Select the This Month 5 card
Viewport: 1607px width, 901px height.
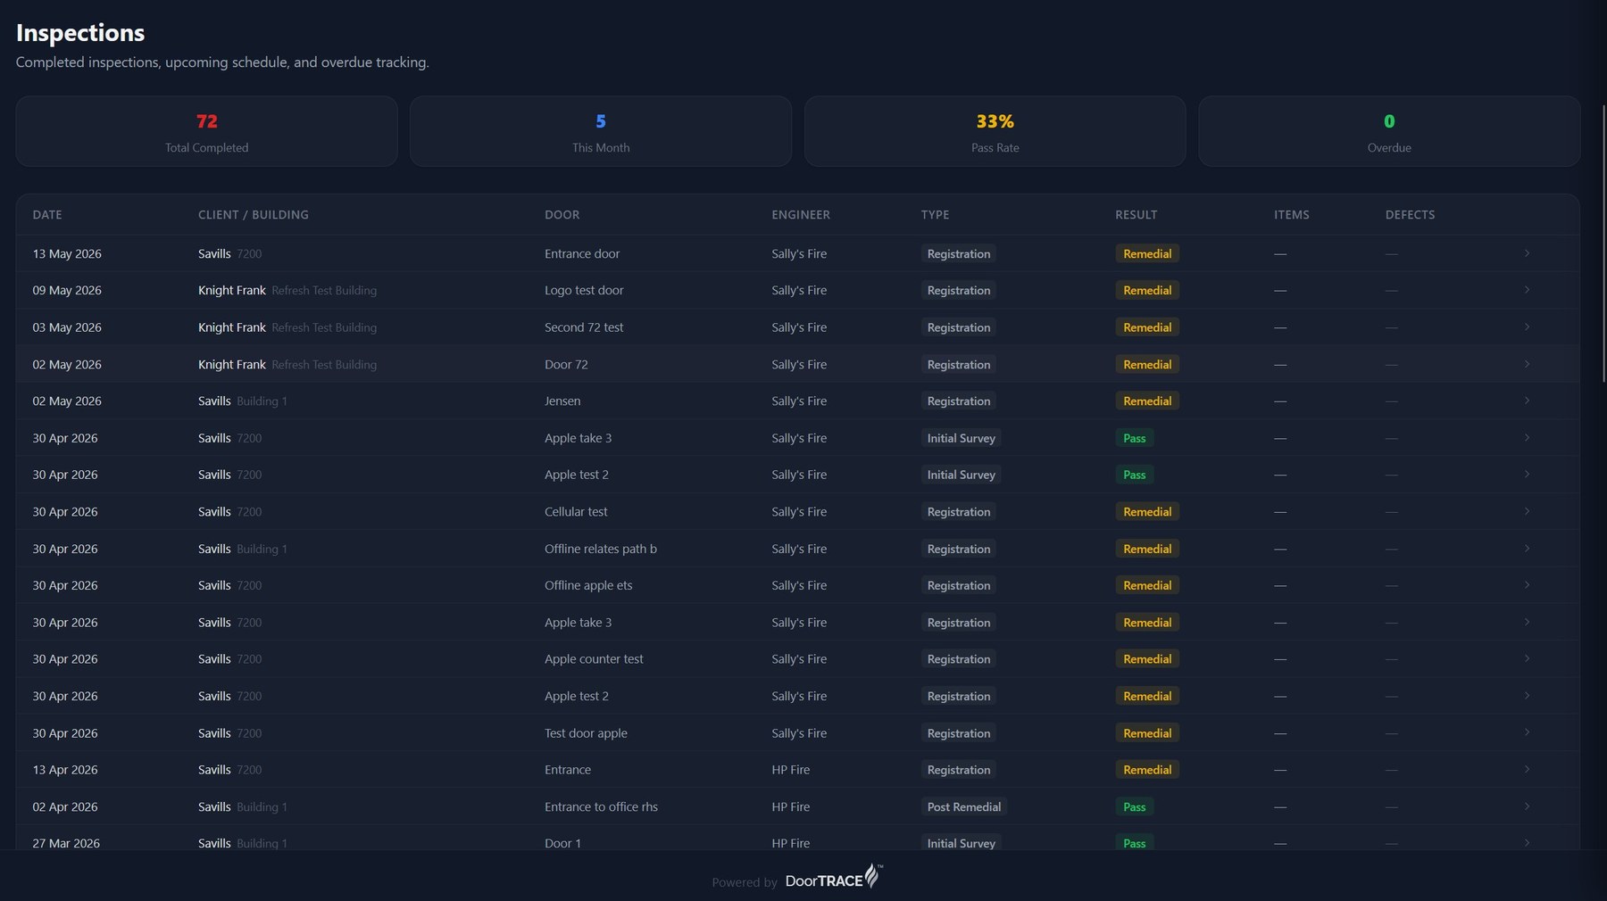601,131
